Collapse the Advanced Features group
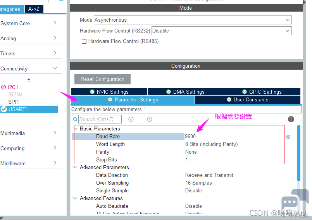 point(76,198)
